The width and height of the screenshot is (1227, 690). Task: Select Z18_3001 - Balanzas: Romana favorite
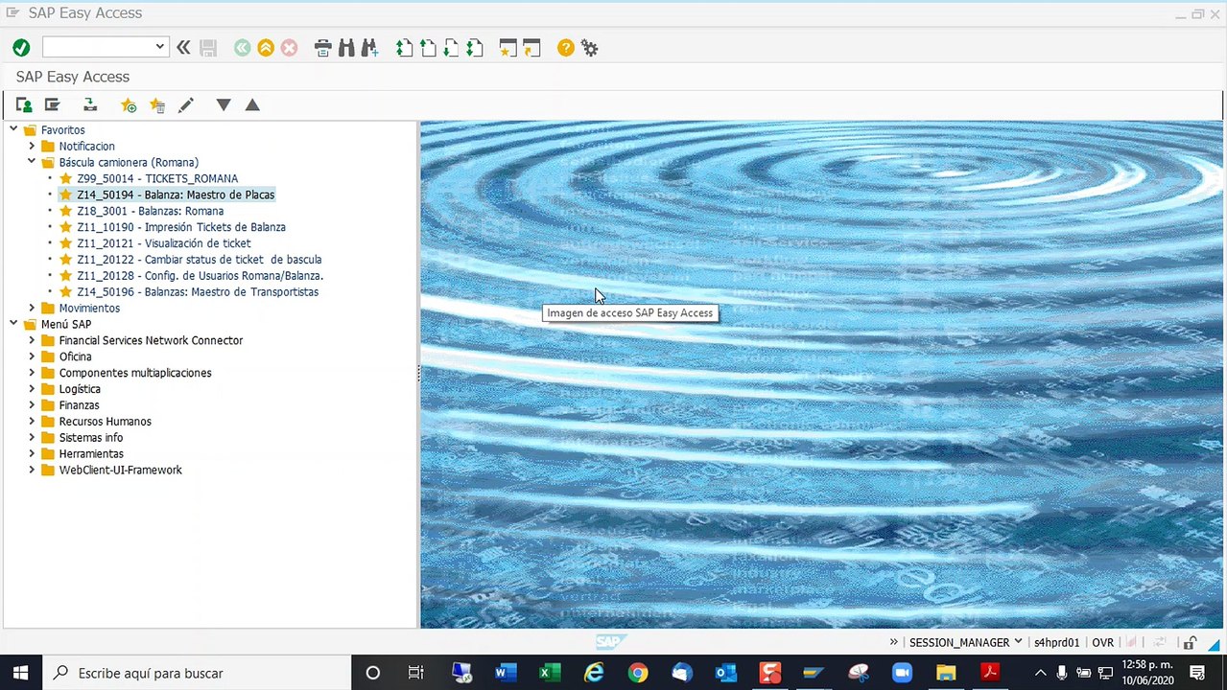pos(151,211)
